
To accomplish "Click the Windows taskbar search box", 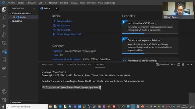I will 27,107.
